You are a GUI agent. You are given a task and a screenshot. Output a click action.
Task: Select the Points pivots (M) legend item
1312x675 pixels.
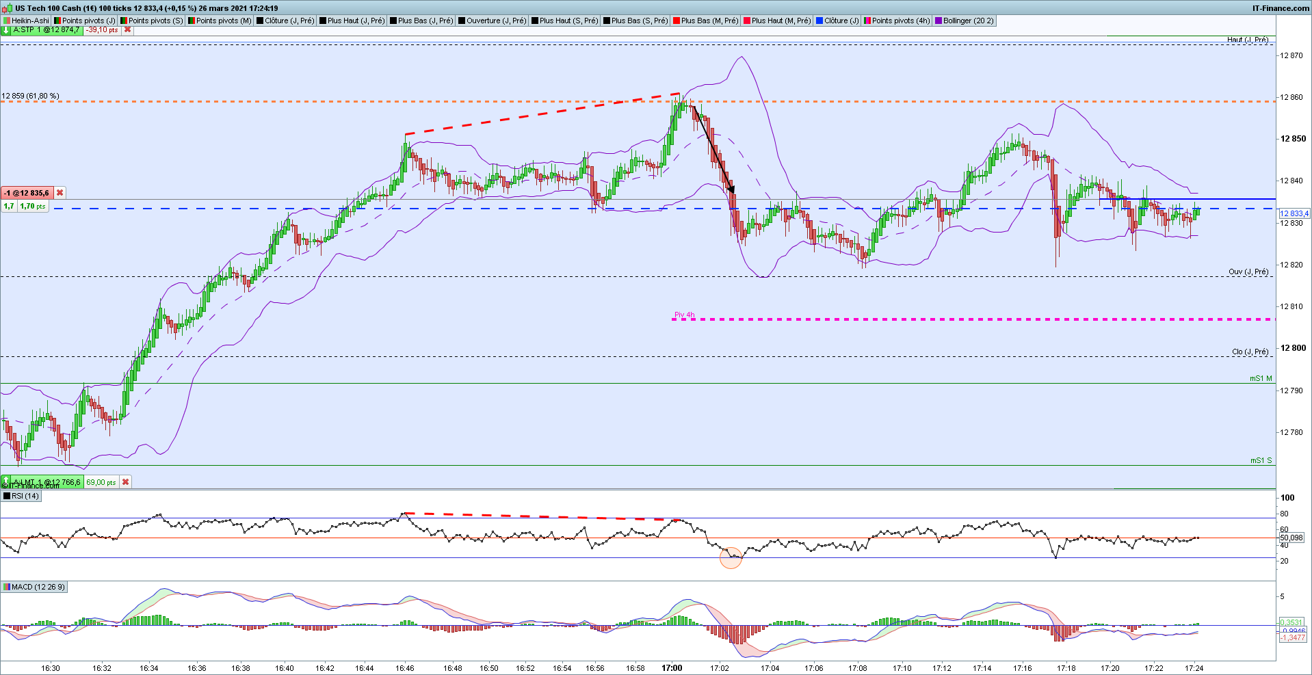pos(220,21)
